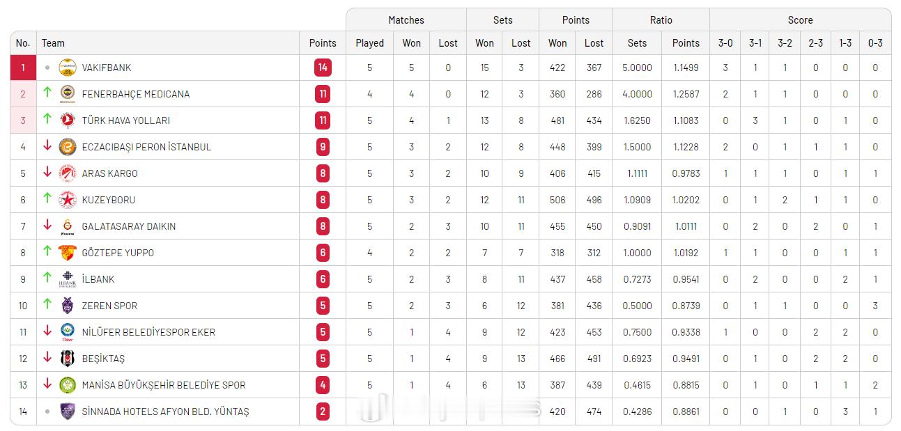The height and width of the screenshot is (431, 901).
Task: Open the NİLÜFER BELEDİYESPOR EKER team link
Action: tap(148, 332)
